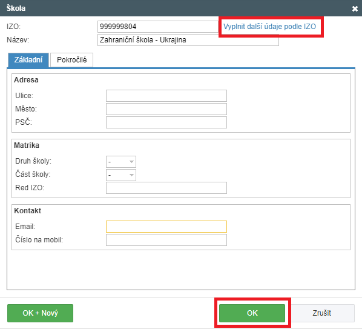Open the Pokročilé tab

point(72,60)
